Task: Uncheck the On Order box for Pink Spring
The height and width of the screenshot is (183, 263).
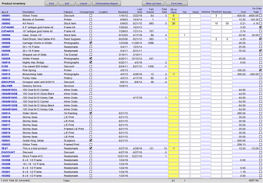Action: pos(260,70)
